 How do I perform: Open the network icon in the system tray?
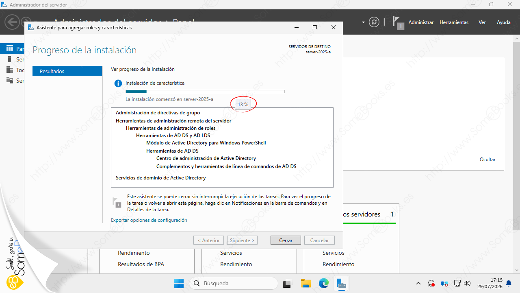(x=457, y=283)
